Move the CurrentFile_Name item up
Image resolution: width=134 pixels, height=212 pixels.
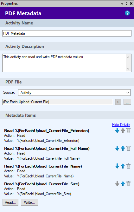click(123, 166)
